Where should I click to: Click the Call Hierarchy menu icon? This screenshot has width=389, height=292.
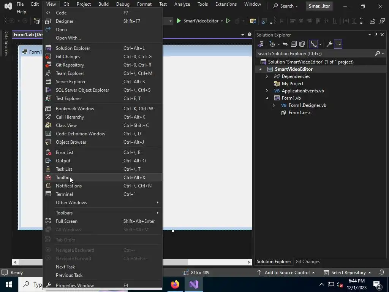(48, 117)
